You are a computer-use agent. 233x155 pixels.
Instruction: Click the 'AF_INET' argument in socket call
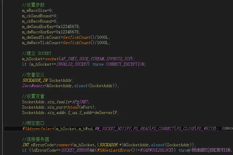tap(69, 59)
